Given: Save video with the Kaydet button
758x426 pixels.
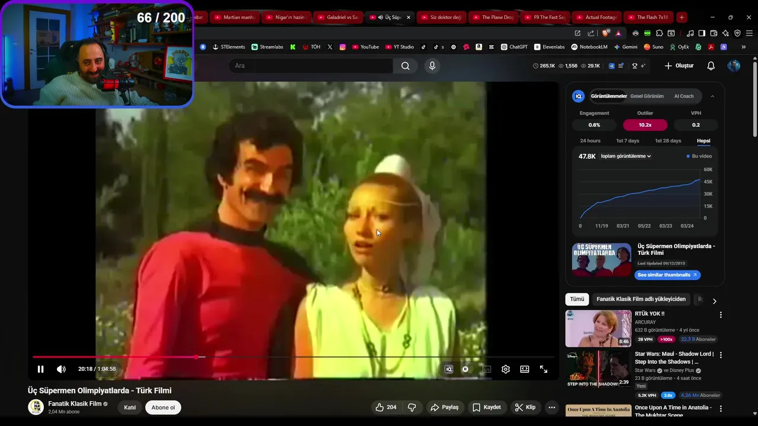Looking at the screenshot, I should [x=487, y=407].
